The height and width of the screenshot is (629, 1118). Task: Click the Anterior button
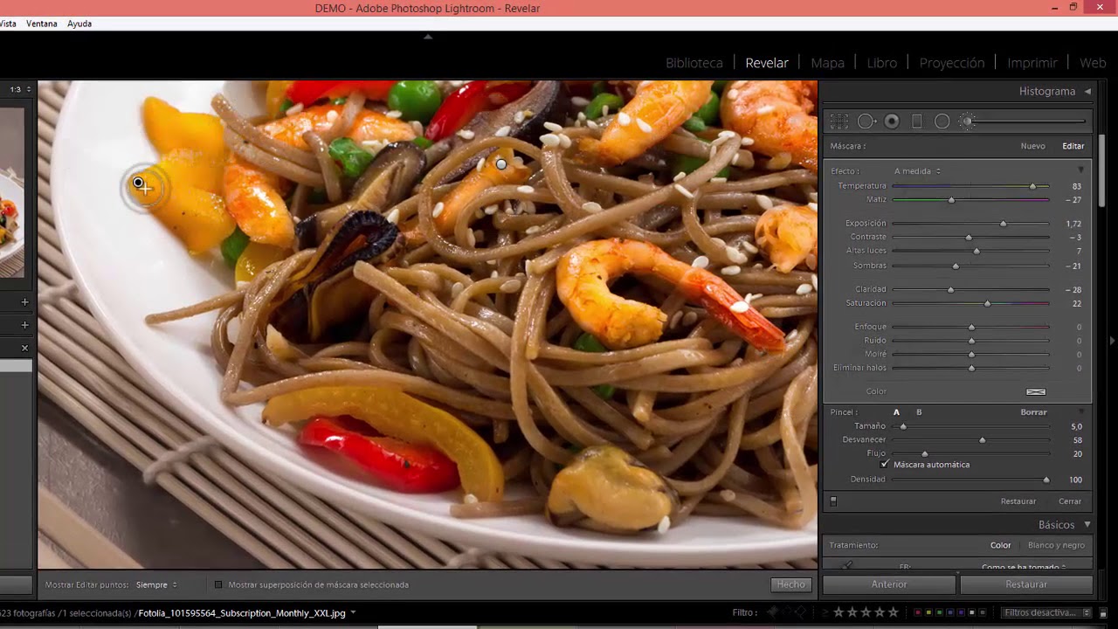(889, 584)
